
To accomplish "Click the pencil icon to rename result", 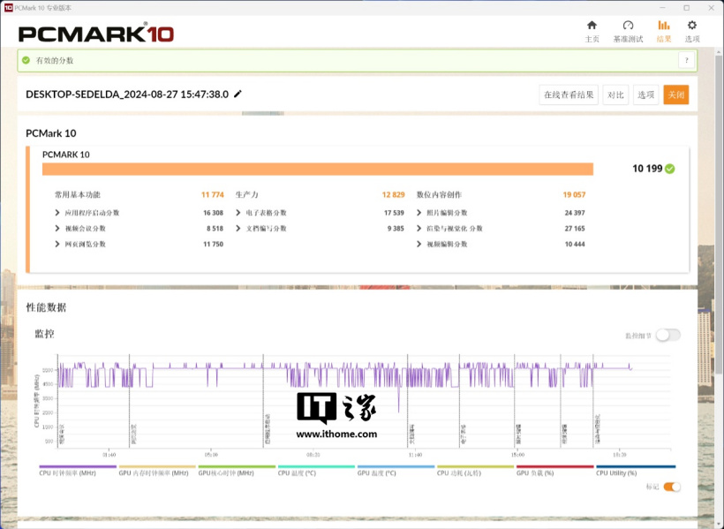I will [238, 94].
